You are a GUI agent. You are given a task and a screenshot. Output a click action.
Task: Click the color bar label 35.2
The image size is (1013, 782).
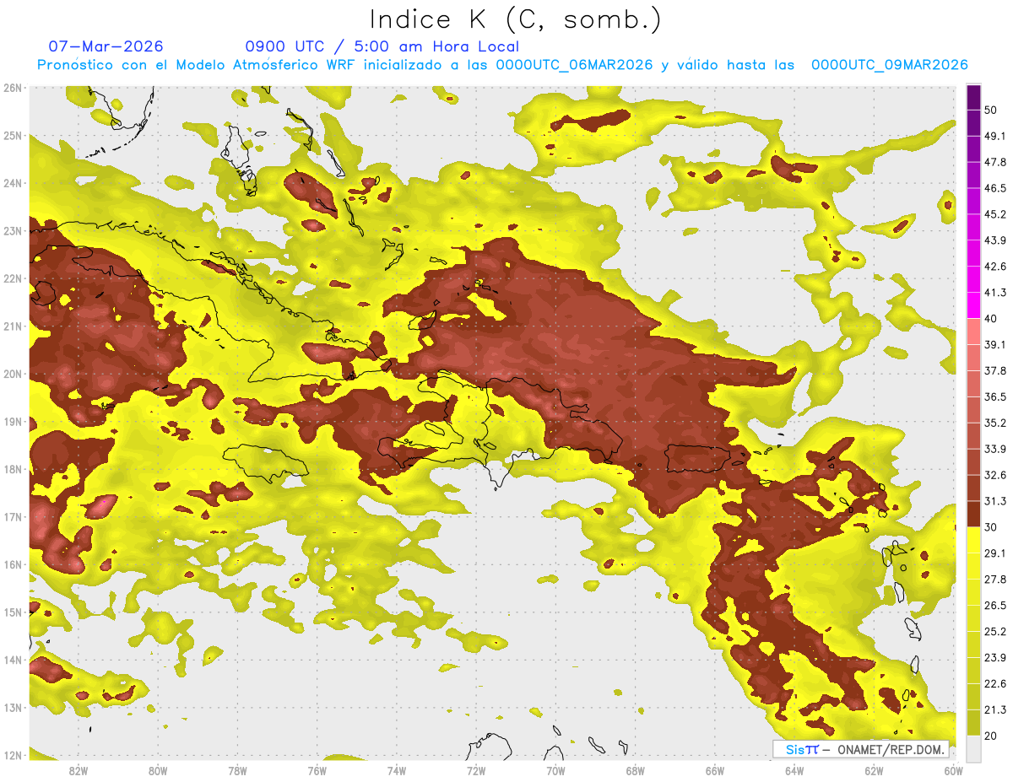click(995, 423)
